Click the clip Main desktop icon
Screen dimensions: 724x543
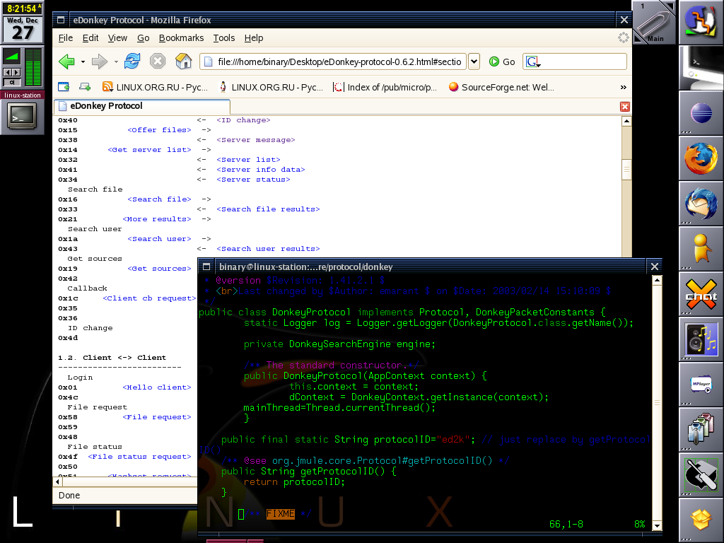tap(653, 23)
